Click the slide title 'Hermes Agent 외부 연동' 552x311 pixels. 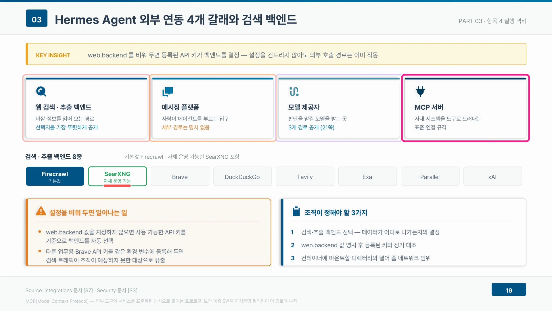pyautogui.click(x=176, y=19)
